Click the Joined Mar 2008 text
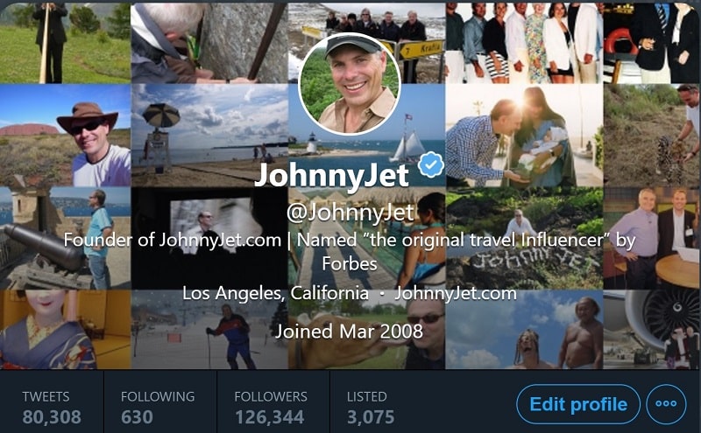701x433 pixels. tap(349, 332)
